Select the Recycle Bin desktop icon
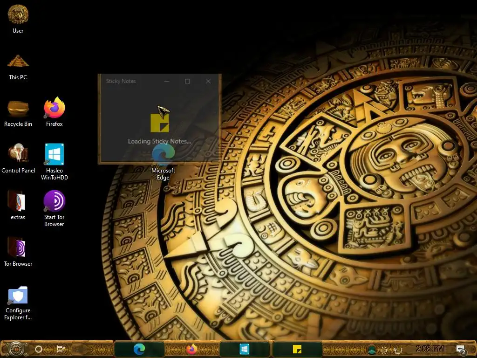Screen dimensions: 477x358 (x=18, y=113)
